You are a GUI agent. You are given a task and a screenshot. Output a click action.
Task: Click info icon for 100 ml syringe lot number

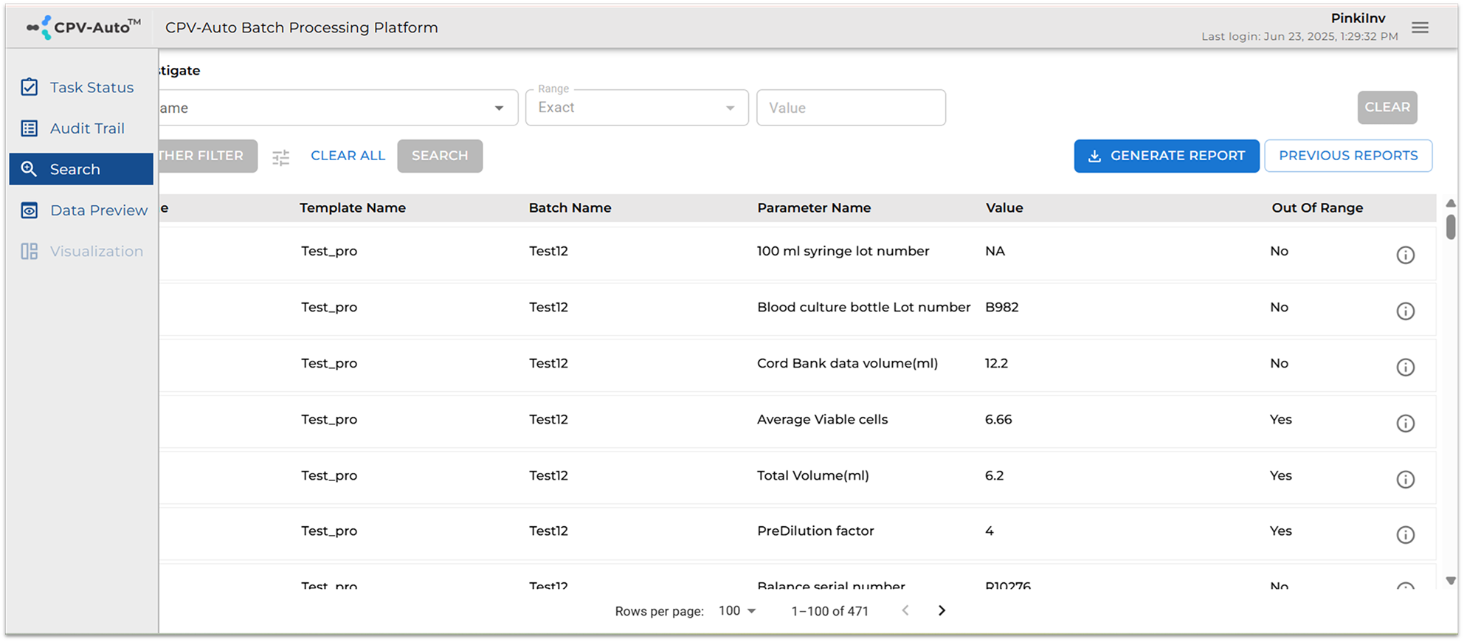(x=1405, y=255)
